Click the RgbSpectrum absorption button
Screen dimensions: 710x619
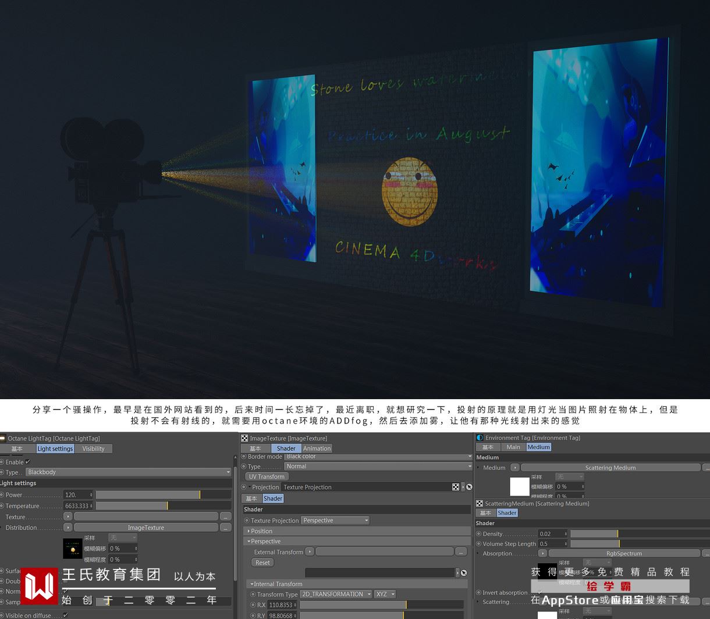point(624,553)
